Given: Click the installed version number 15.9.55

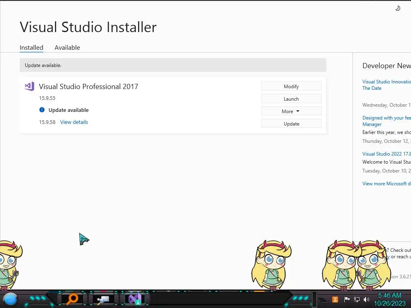Looking at the screenshot, I should [47, 98].
